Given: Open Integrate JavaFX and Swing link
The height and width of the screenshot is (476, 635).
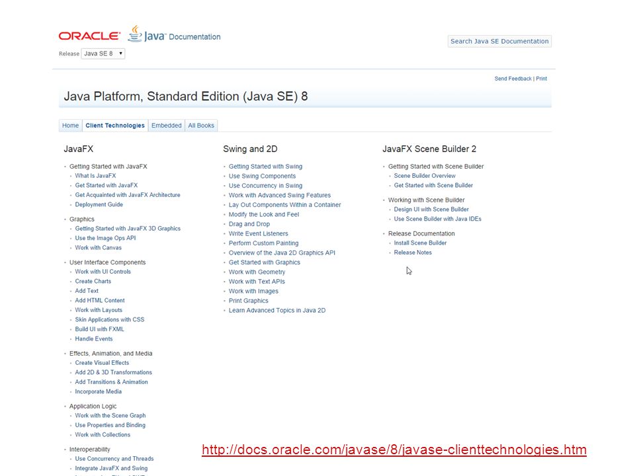Looking at the screenshot, I should point(111,468).
